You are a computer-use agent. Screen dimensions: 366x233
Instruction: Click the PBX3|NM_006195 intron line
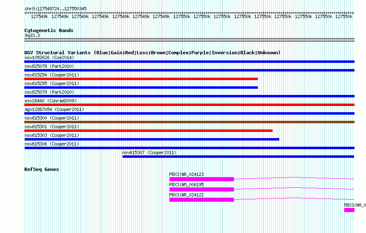tap(294, 188)
